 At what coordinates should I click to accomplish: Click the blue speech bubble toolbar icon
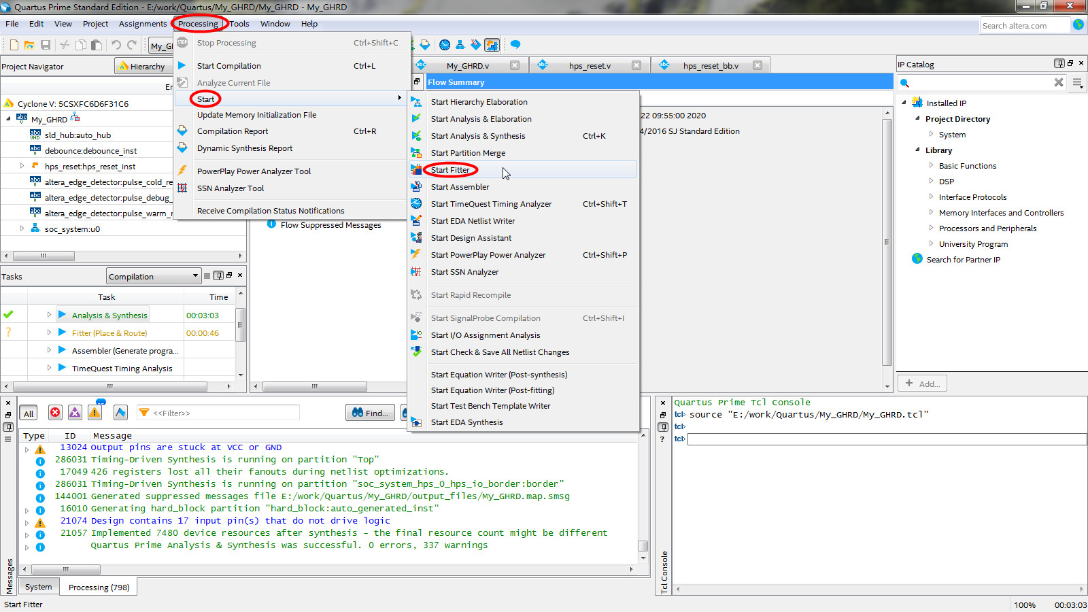(515, 45)
